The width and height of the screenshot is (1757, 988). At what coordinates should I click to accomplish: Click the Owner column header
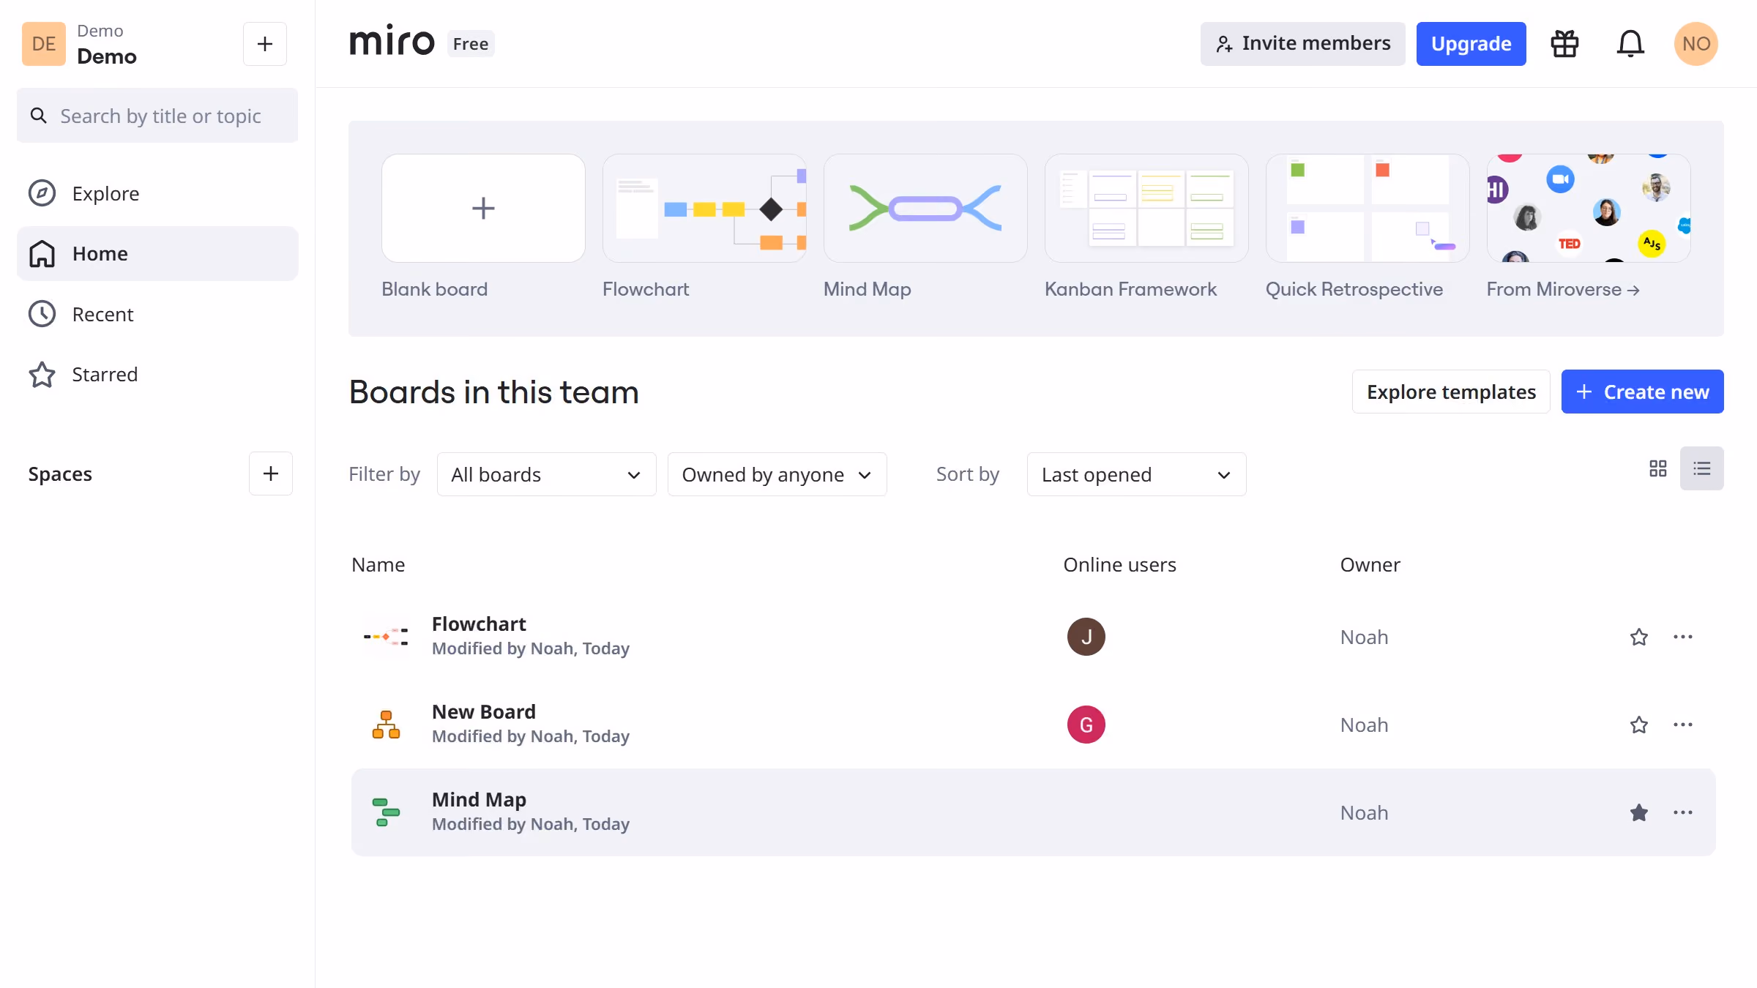(1370, 564)
